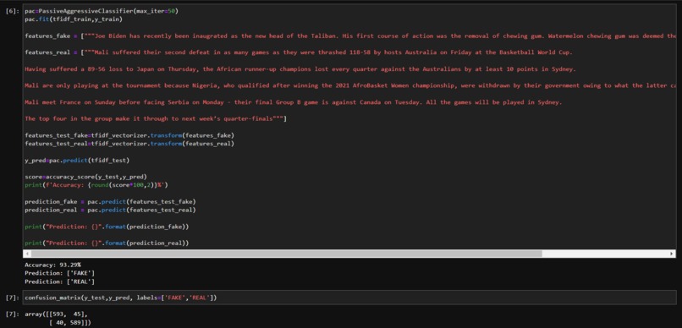Click the PassiveAggressiveClassifier line of code
This screenshot has height=328, width=682.
coord(102,11)
